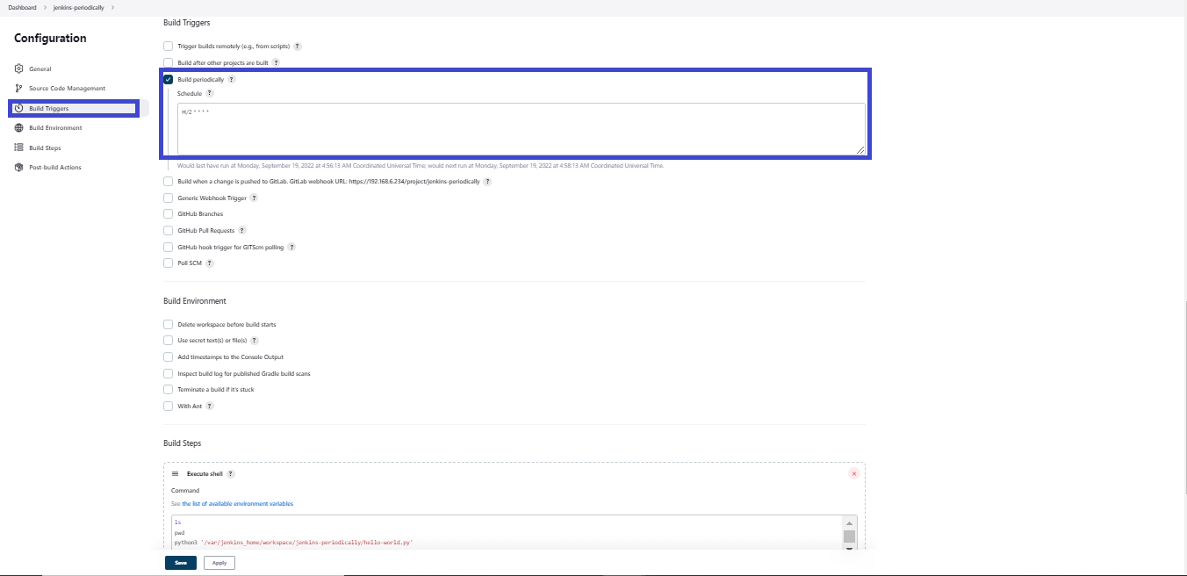Open Dashboard breadcrumb link
The image size is (1187, 576).
[23, 7]
